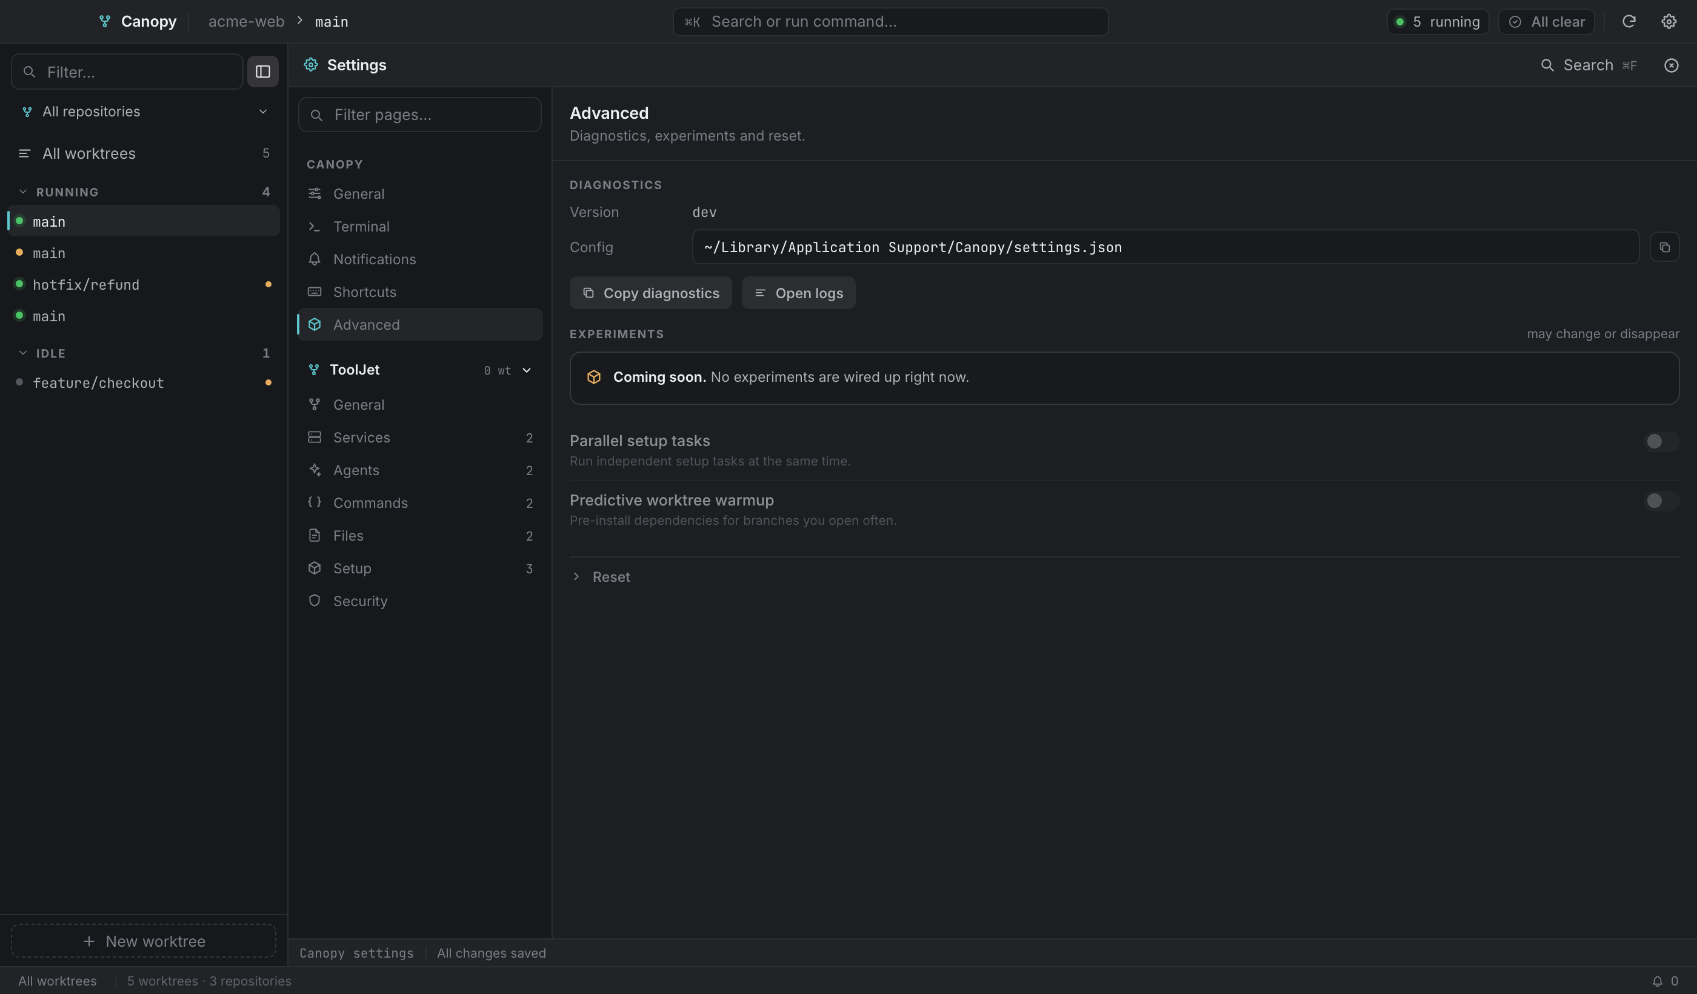Open settings via top-right gear icon
The height and width of the screenshot is (994, 1697).
(x=1668, y=22)
